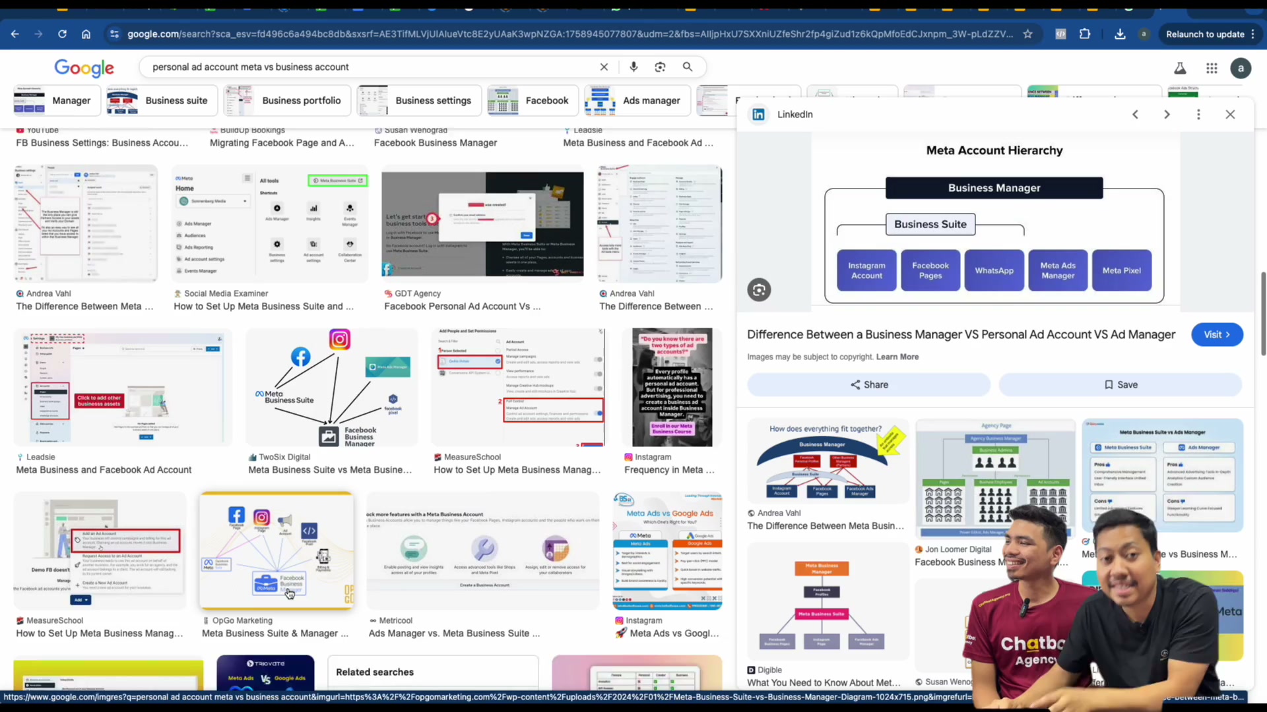The height and width of the screenshot is (712, 1267).
Task: Open the Google apps grid icon
Action: pyautogui.click(x=1212, y=68)
